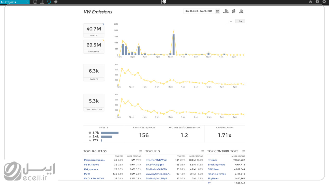Click the pdf download icon
Image resolution: width=329 pixels, height=185 pixels.
click(234, 11)
